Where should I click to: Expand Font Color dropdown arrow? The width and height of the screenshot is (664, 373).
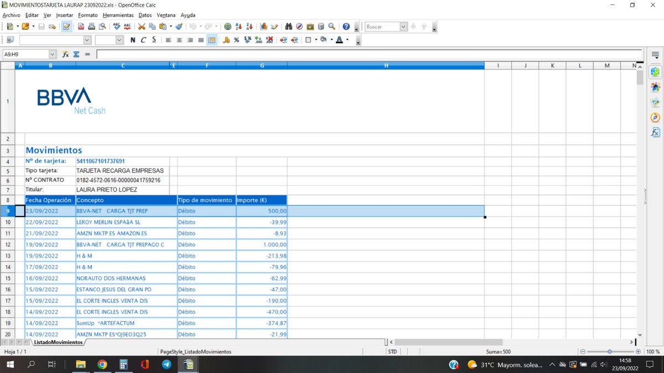pyautogui.click(x=347, y=40)
